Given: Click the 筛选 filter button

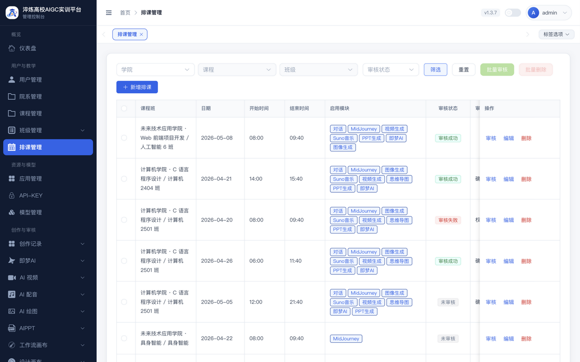Looking at the screenshot, I should 435,70.
